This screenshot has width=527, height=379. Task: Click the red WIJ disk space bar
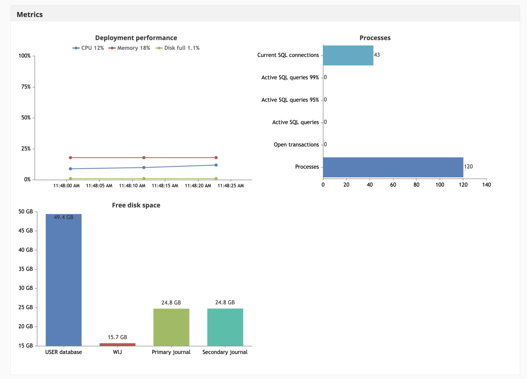[x=117, y=344]
